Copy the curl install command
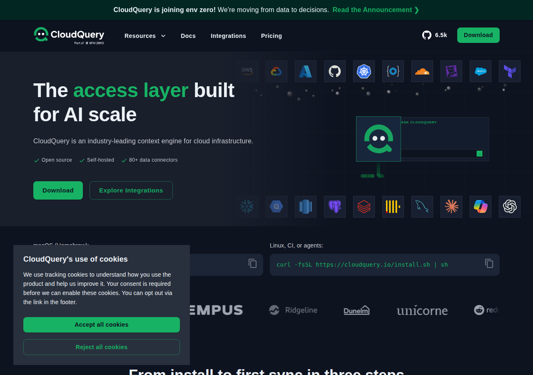The height and width of the screenshot is (375, 533). click(x=489, y=263)
